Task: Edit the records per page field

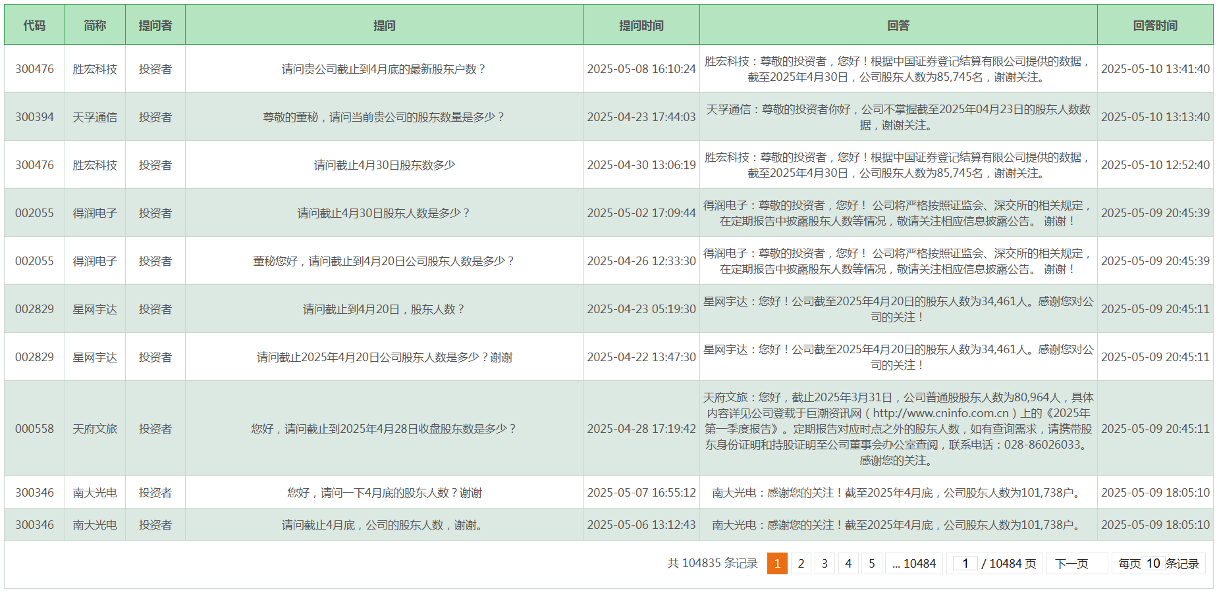Action: pyautogui.click(x=1153, y=564)
